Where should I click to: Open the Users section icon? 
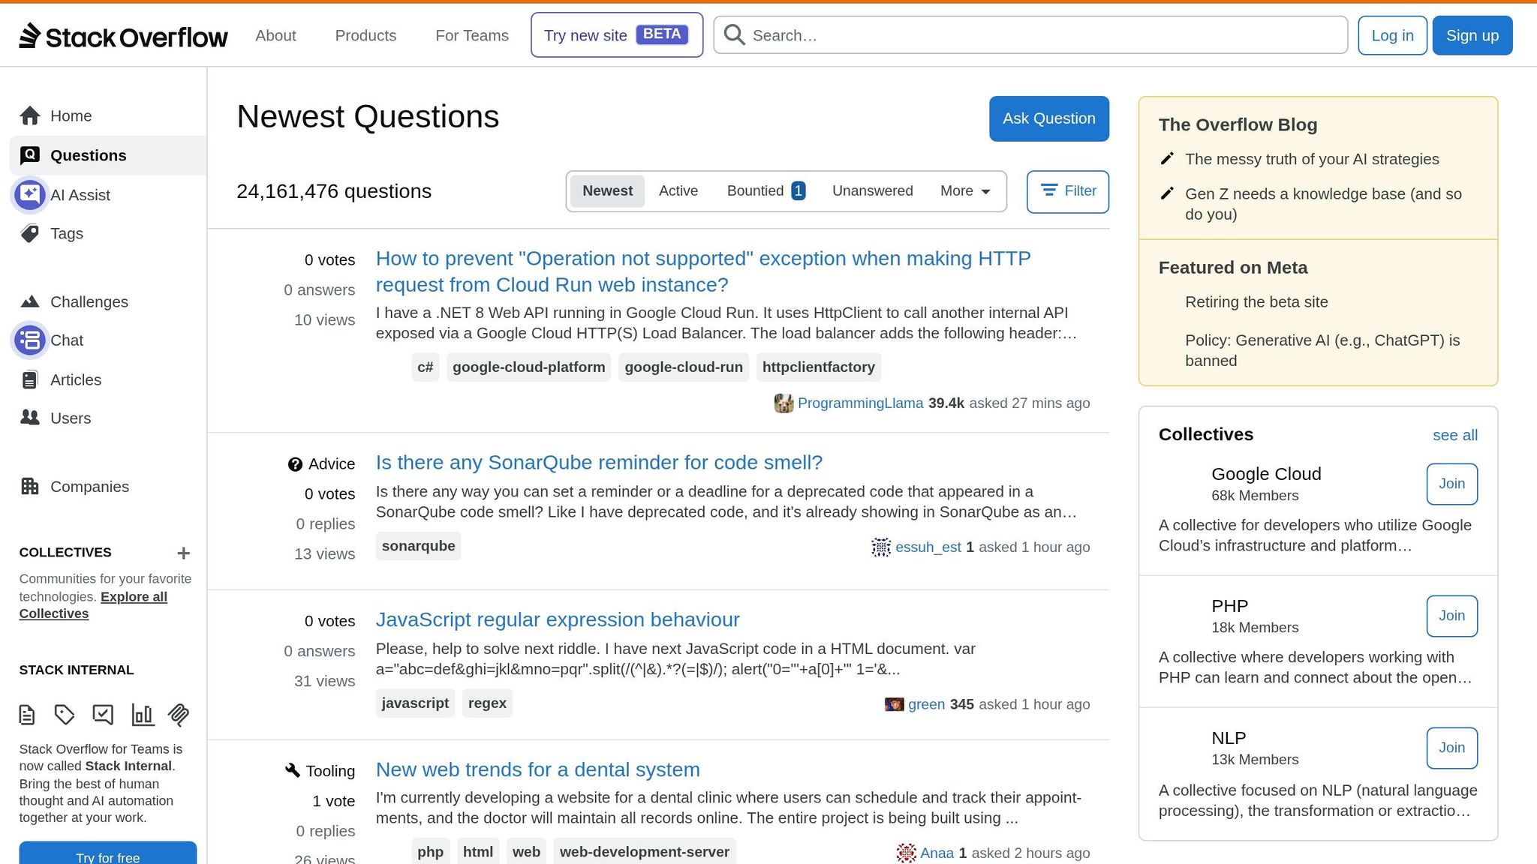point(31,418)
